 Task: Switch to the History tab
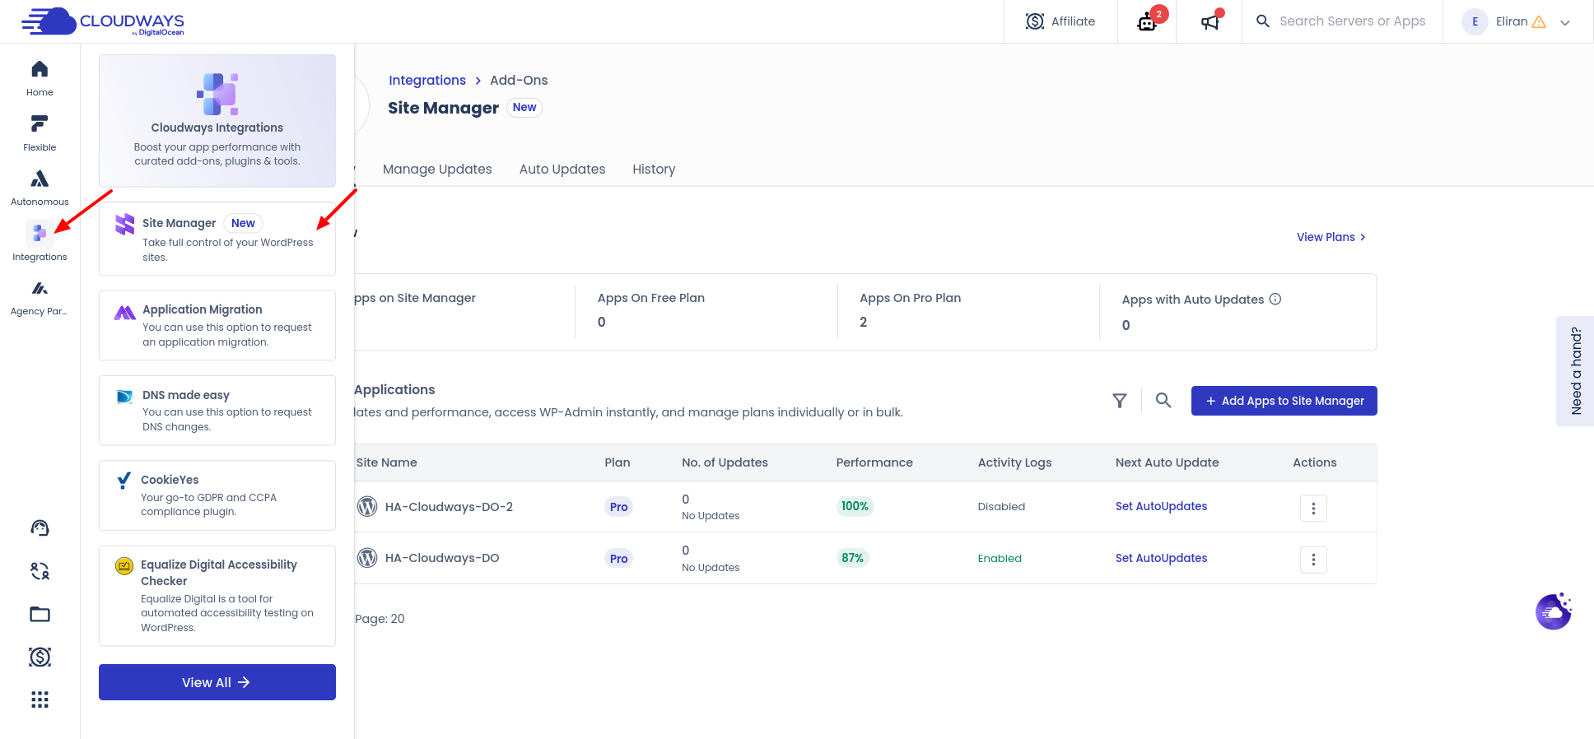[654, 169]
